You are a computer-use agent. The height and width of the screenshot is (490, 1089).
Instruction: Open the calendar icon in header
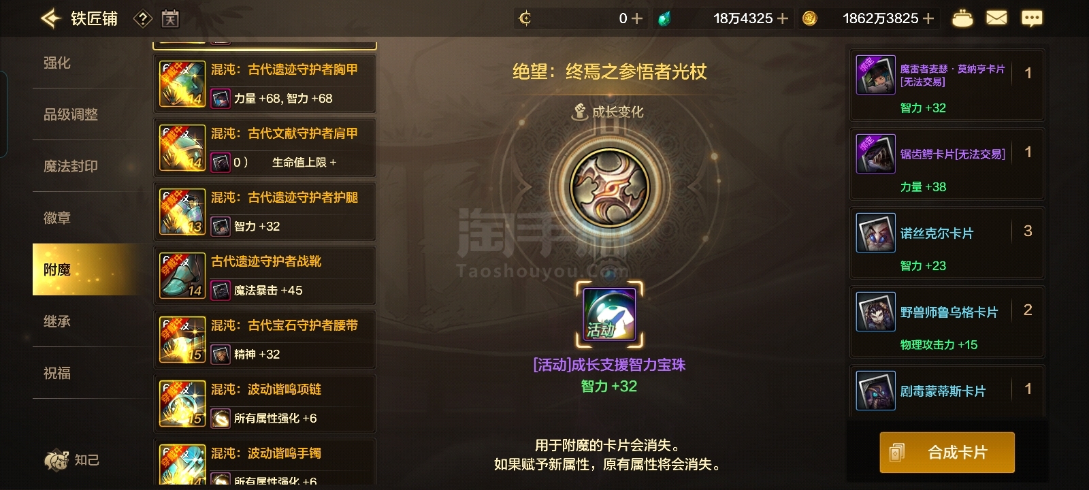[170, 19]
